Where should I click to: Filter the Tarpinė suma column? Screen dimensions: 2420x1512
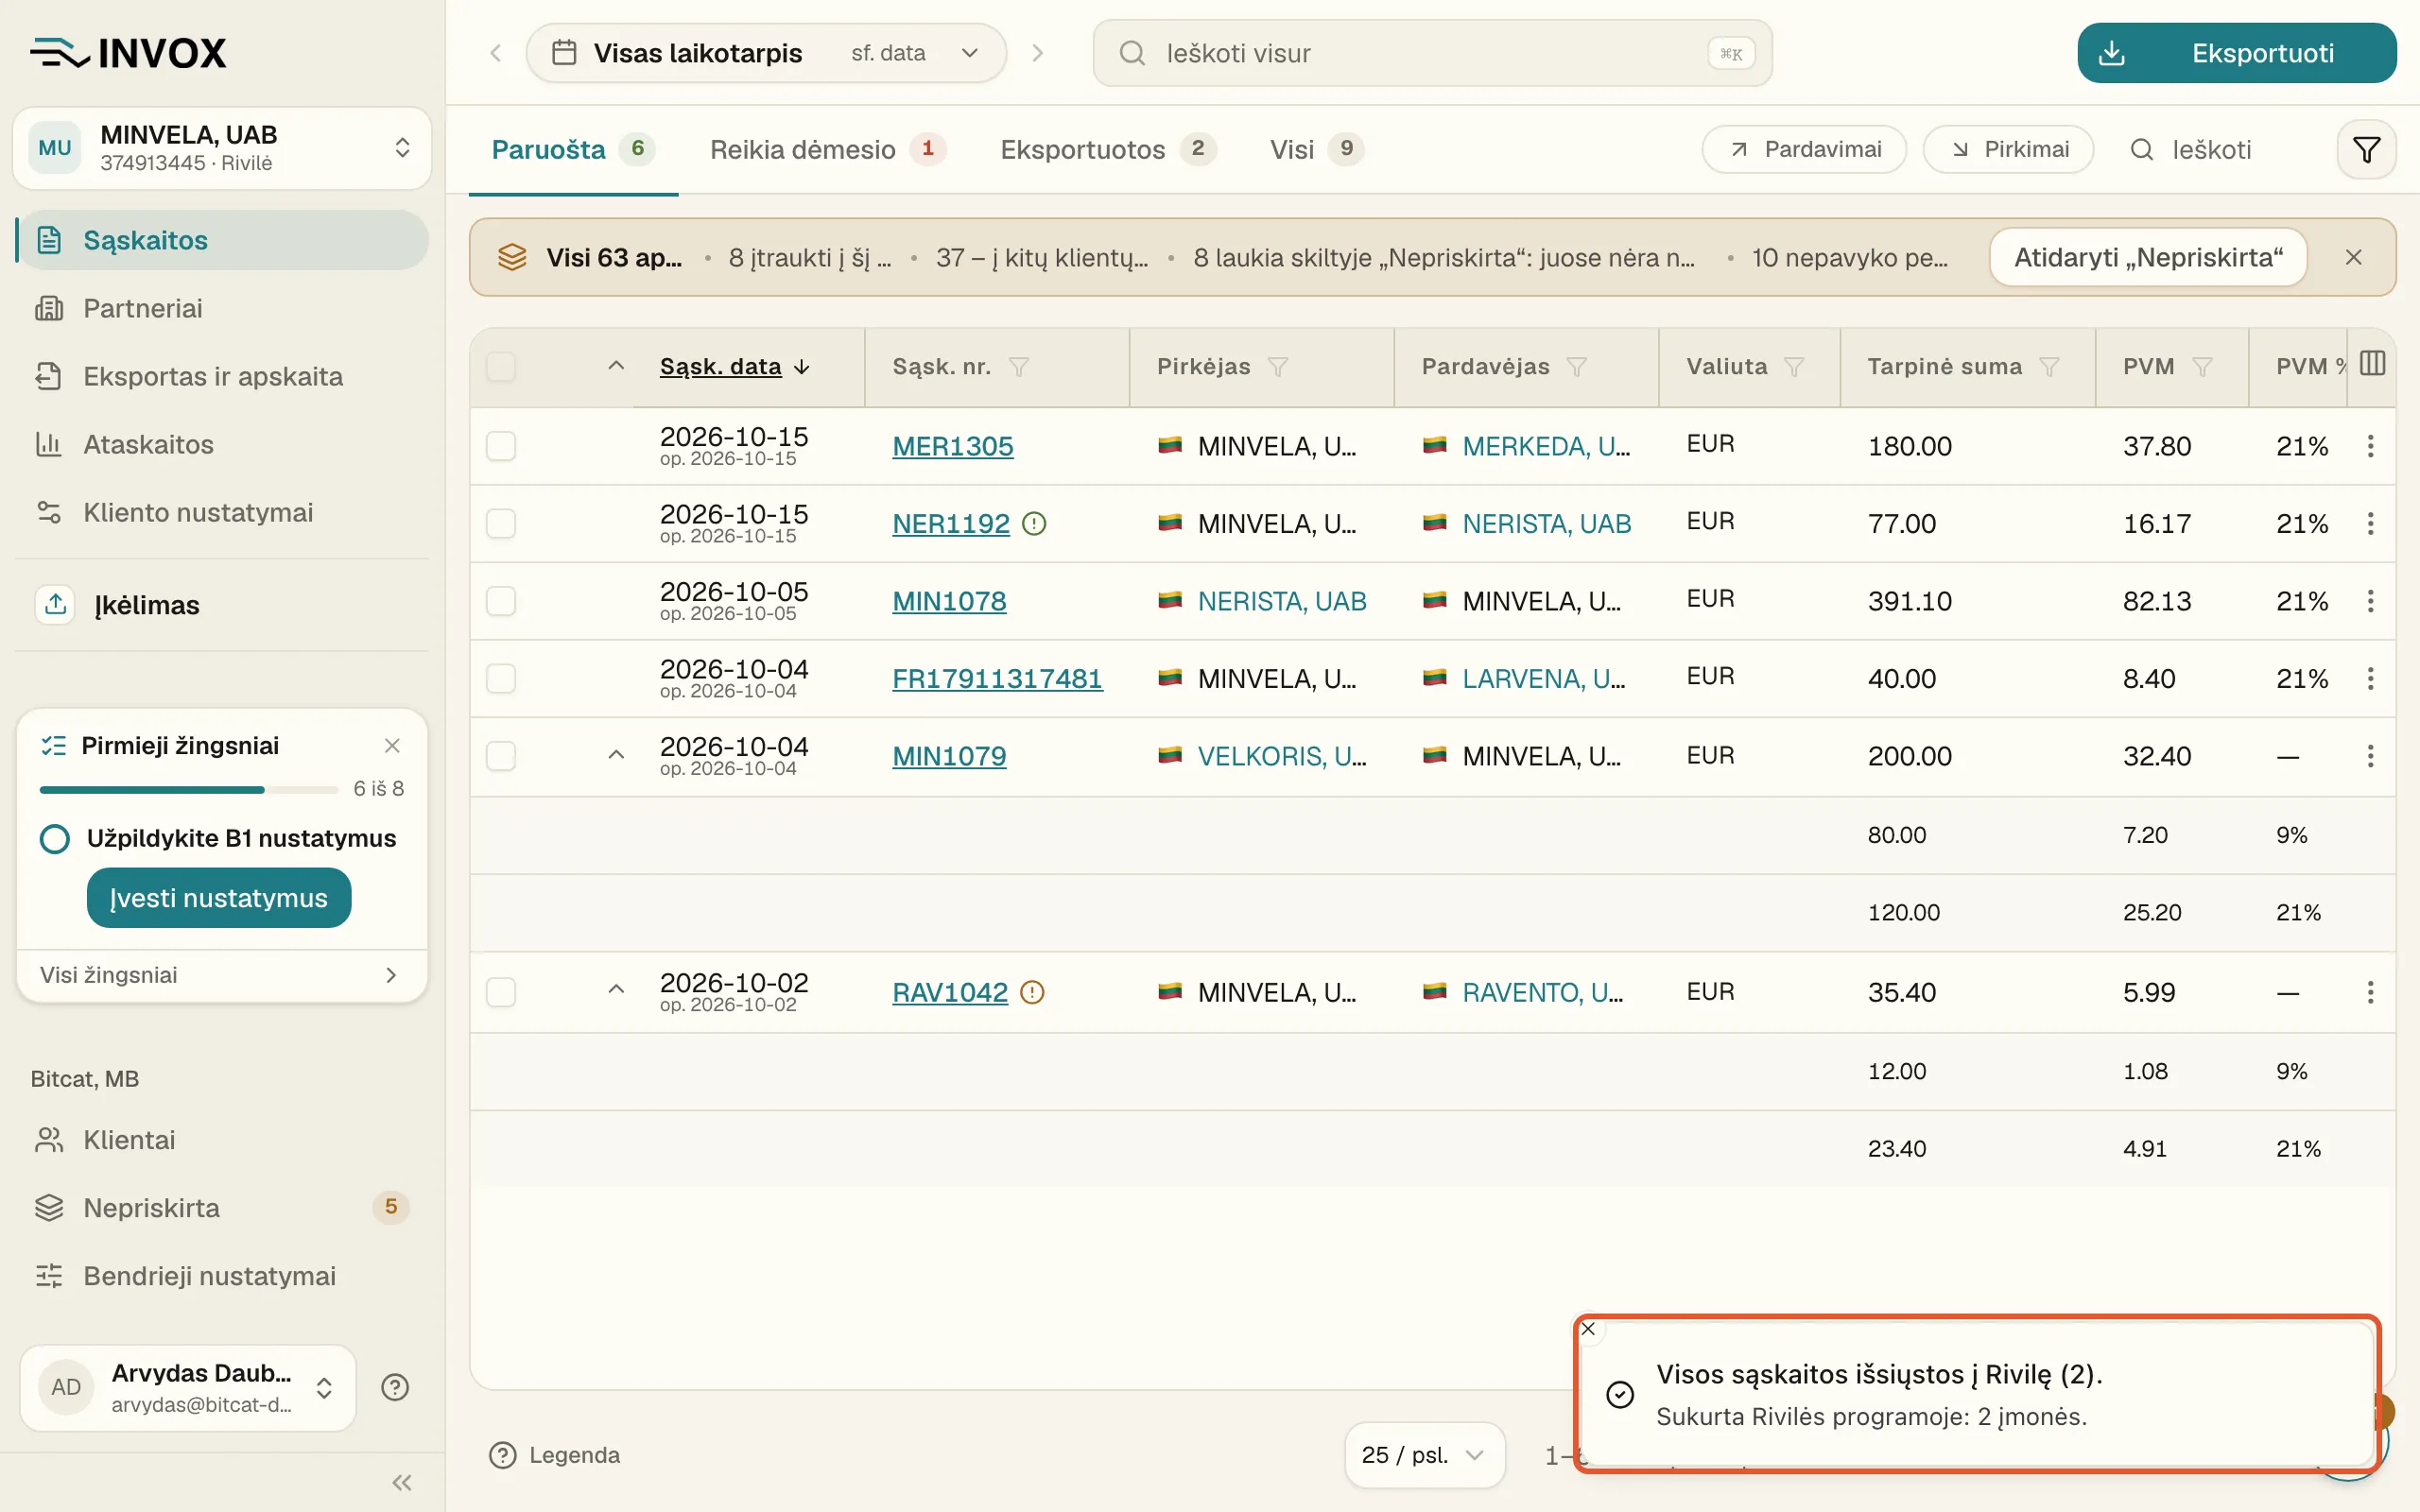click(x=2049, y=367)
